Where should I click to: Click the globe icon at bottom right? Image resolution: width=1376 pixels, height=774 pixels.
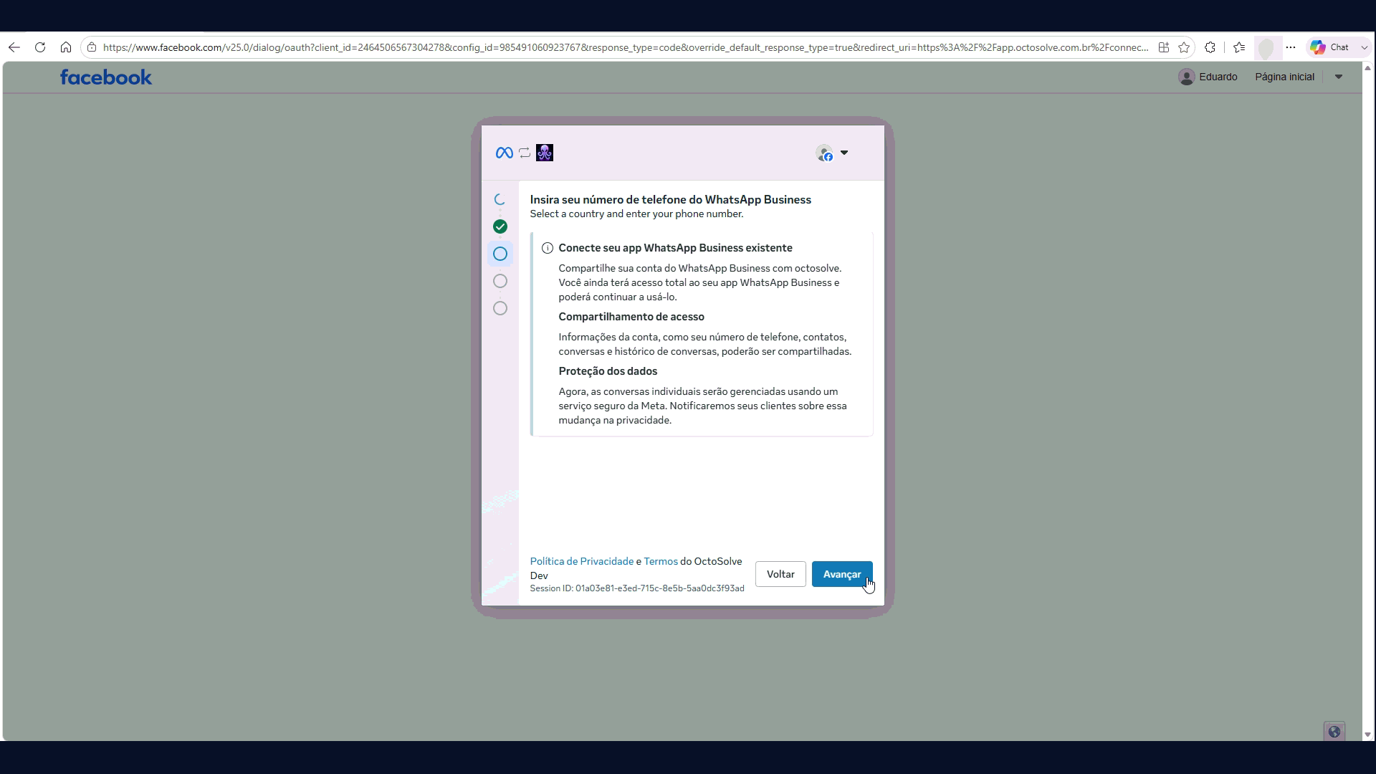(1334, 732)
